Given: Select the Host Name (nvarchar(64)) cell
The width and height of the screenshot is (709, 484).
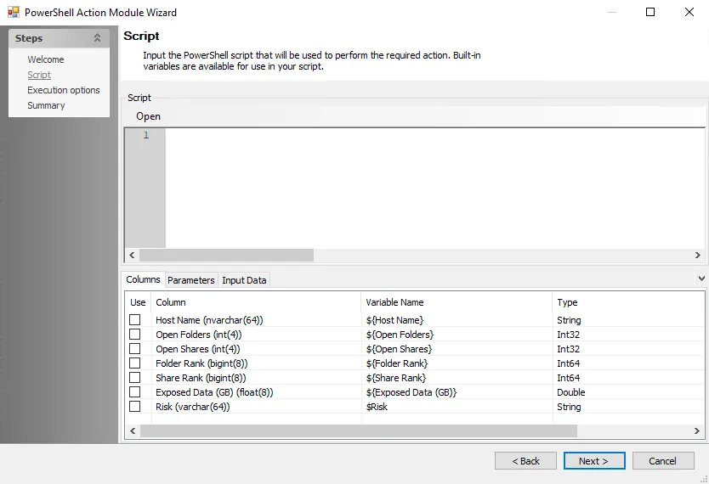Looking at the screenshot, I should 257,320.
